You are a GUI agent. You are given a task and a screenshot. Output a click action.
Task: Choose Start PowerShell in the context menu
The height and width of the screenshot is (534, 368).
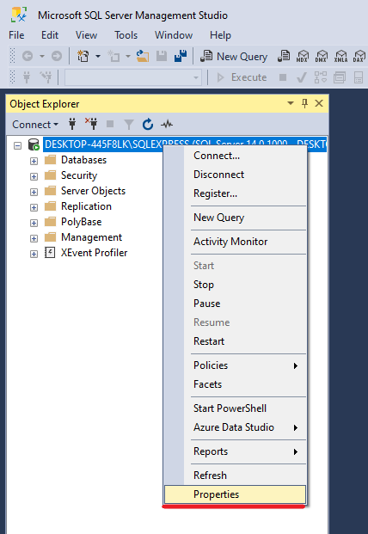click(x=236, y=408)
